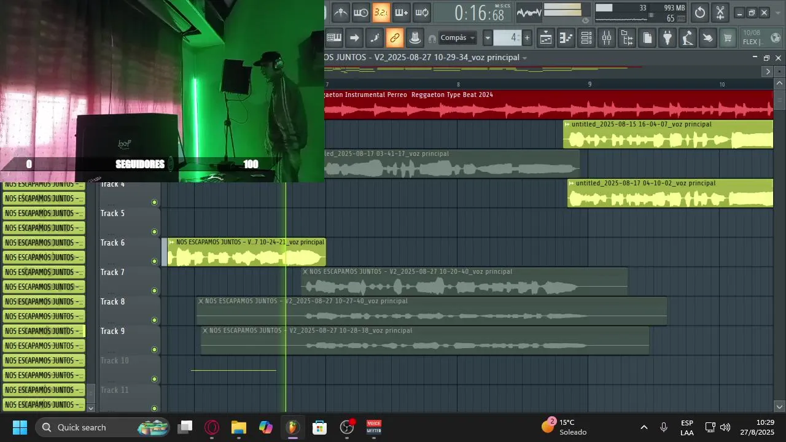Mute Track 5 with its green dot

pos(154,231)
